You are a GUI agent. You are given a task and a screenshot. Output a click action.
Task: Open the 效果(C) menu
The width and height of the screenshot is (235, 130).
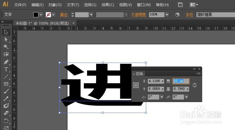pyautogui.click(x=108, y=5)
